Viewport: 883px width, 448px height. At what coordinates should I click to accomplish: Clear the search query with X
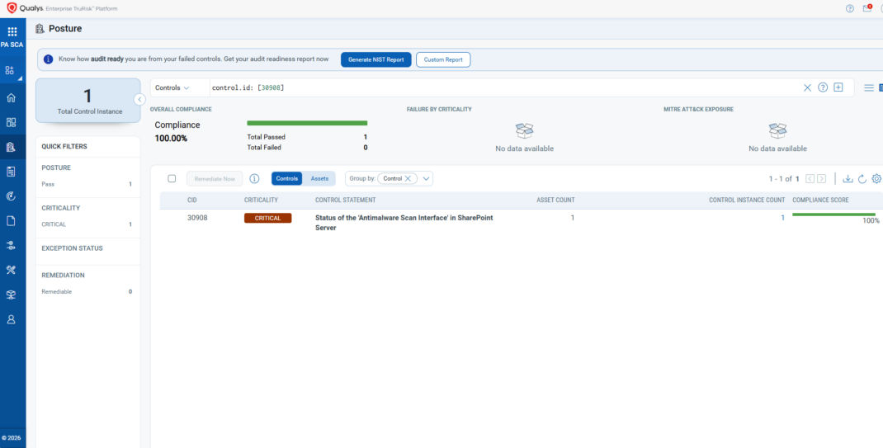(807, 87)
